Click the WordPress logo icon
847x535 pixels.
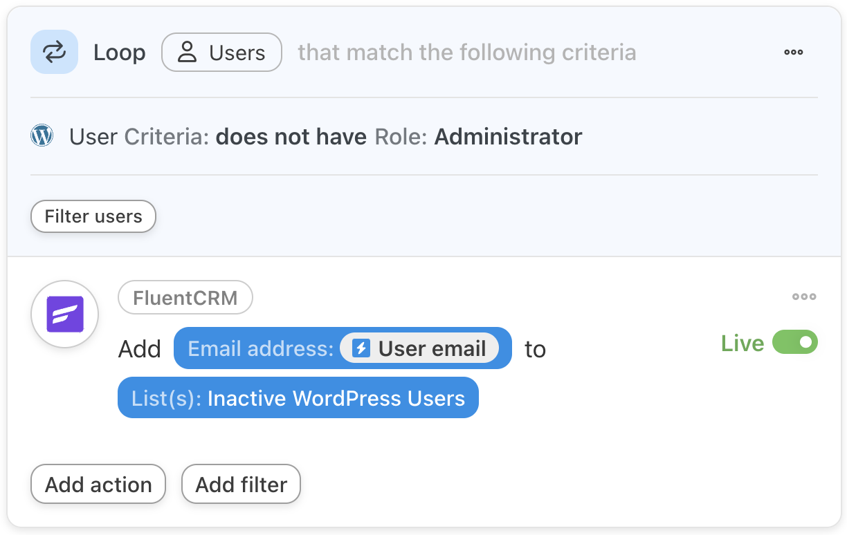pos(42,136)
